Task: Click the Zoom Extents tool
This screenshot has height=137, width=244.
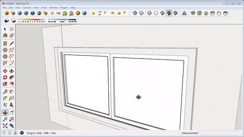Action: tap(5, 126)
